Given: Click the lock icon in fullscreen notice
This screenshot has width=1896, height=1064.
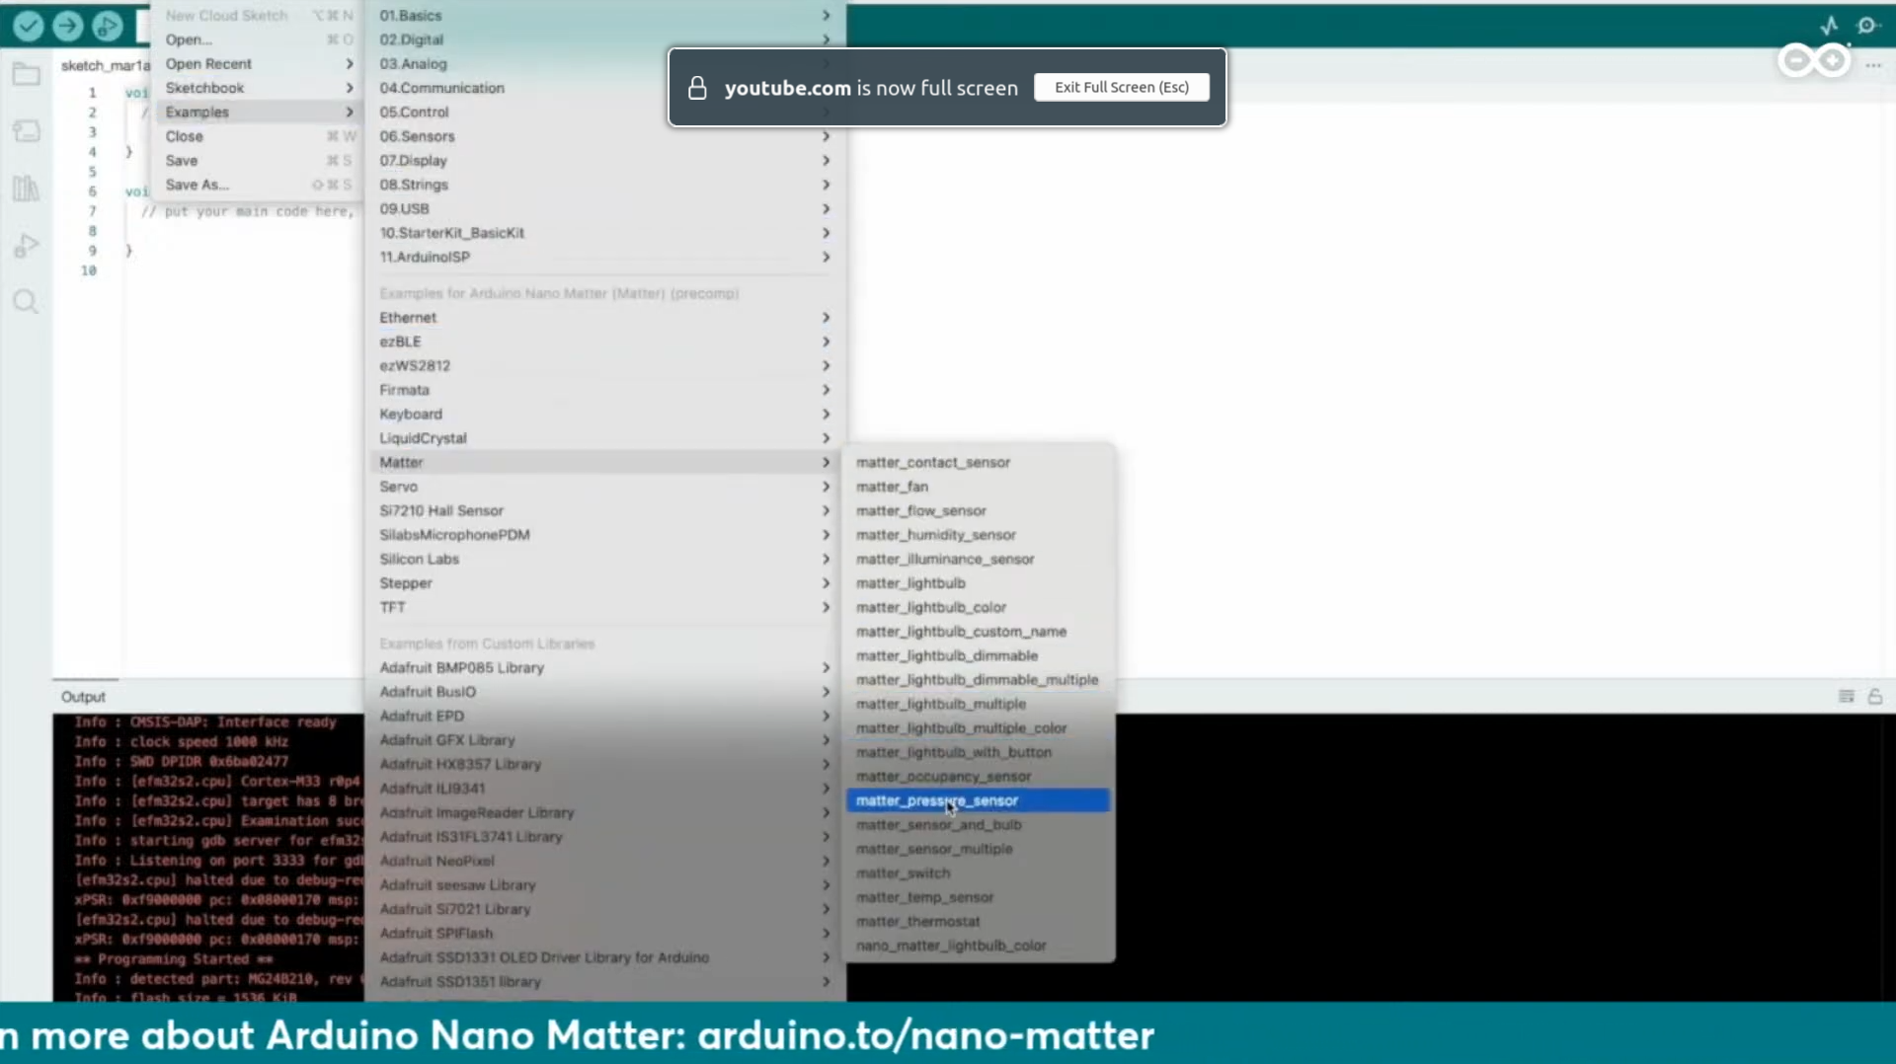Looking at the screenshot, I should 697,88.
